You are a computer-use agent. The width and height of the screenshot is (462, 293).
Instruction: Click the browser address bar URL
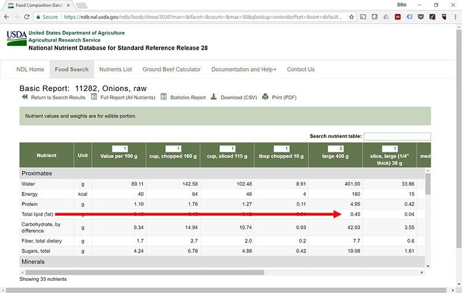[x=203, y=17]
